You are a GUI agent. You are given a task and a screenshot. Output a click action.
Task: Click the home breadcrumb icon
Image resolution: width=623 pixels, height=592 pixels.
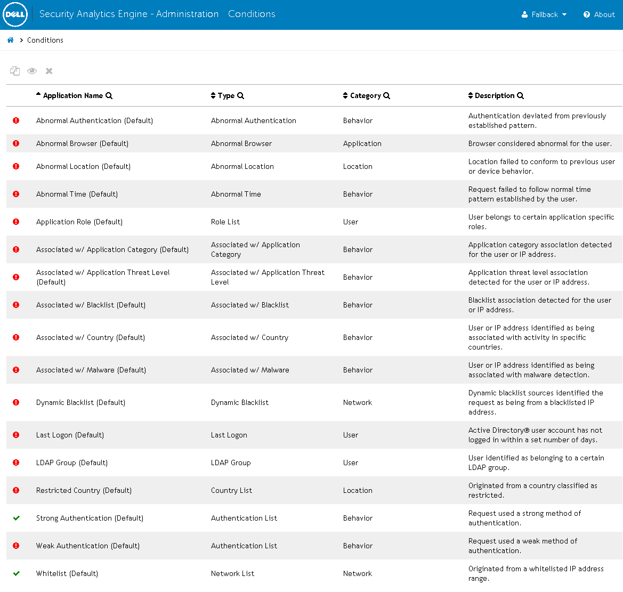click(10, 40)
